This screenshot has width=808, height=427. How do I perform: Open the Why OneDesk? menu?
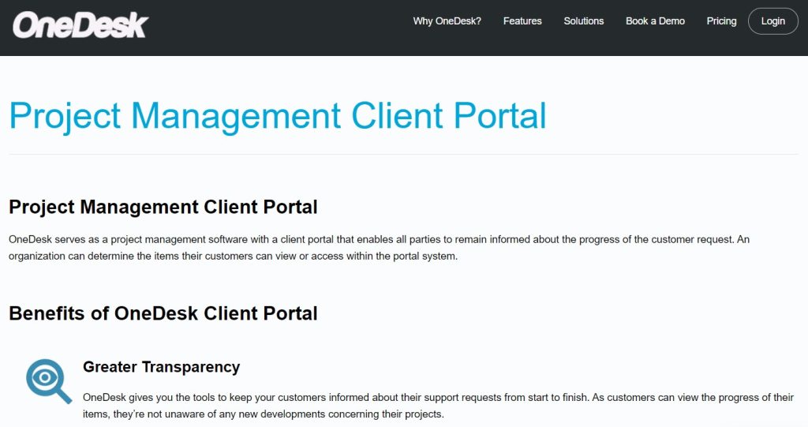(447, 21)
